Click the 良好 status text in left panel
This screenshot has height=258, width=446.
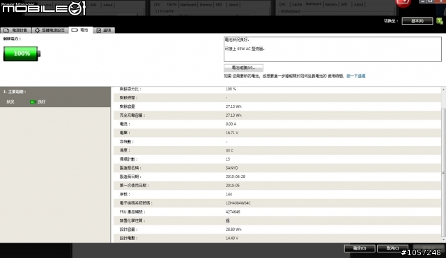pos(42,102)
